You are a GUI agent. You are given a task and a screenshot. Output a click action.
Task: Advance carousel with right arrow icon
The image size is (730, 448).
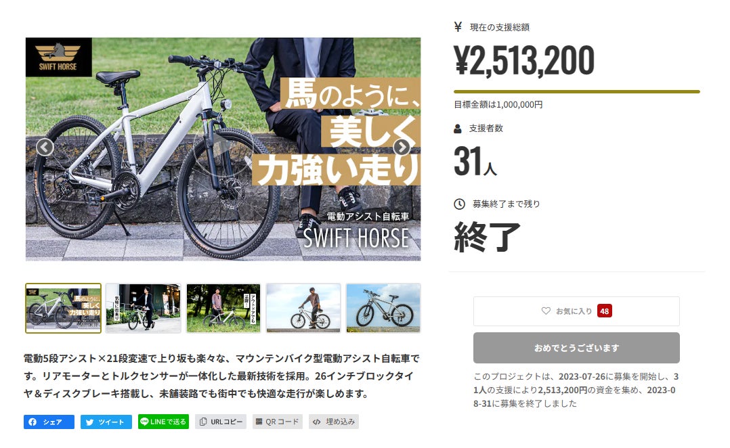pos(402,147)
